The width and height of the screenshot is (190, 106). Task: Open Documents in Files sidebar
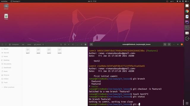point(7,64)
